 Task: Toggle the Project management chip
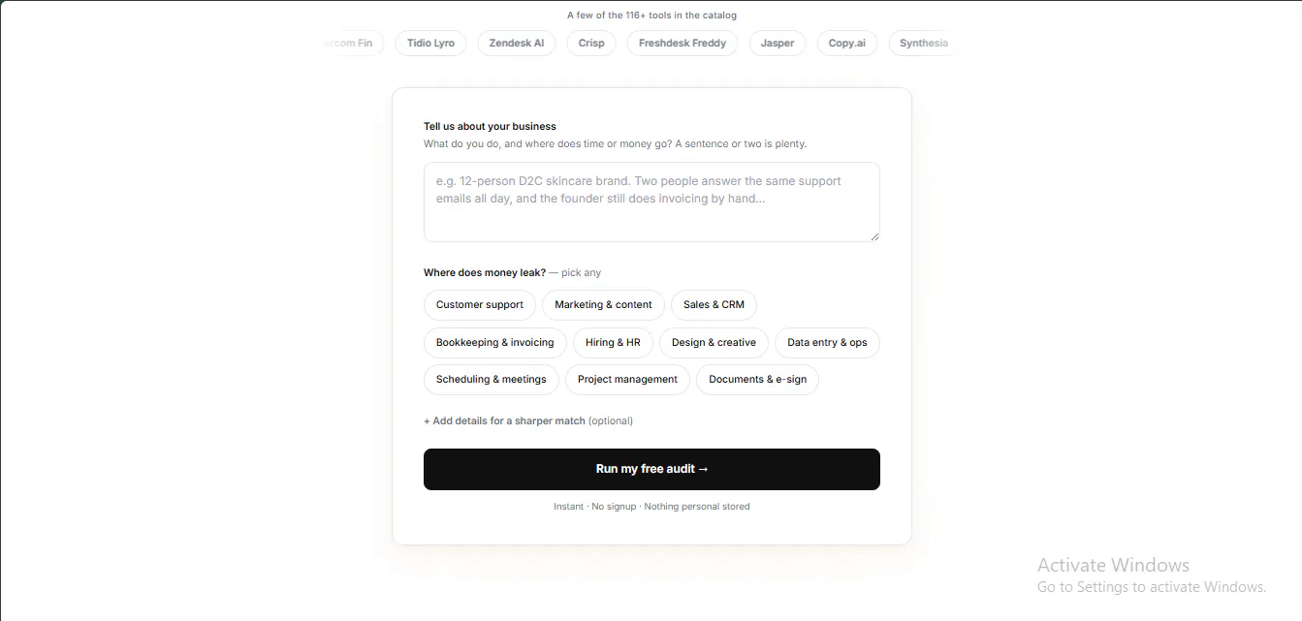(627, 380)
